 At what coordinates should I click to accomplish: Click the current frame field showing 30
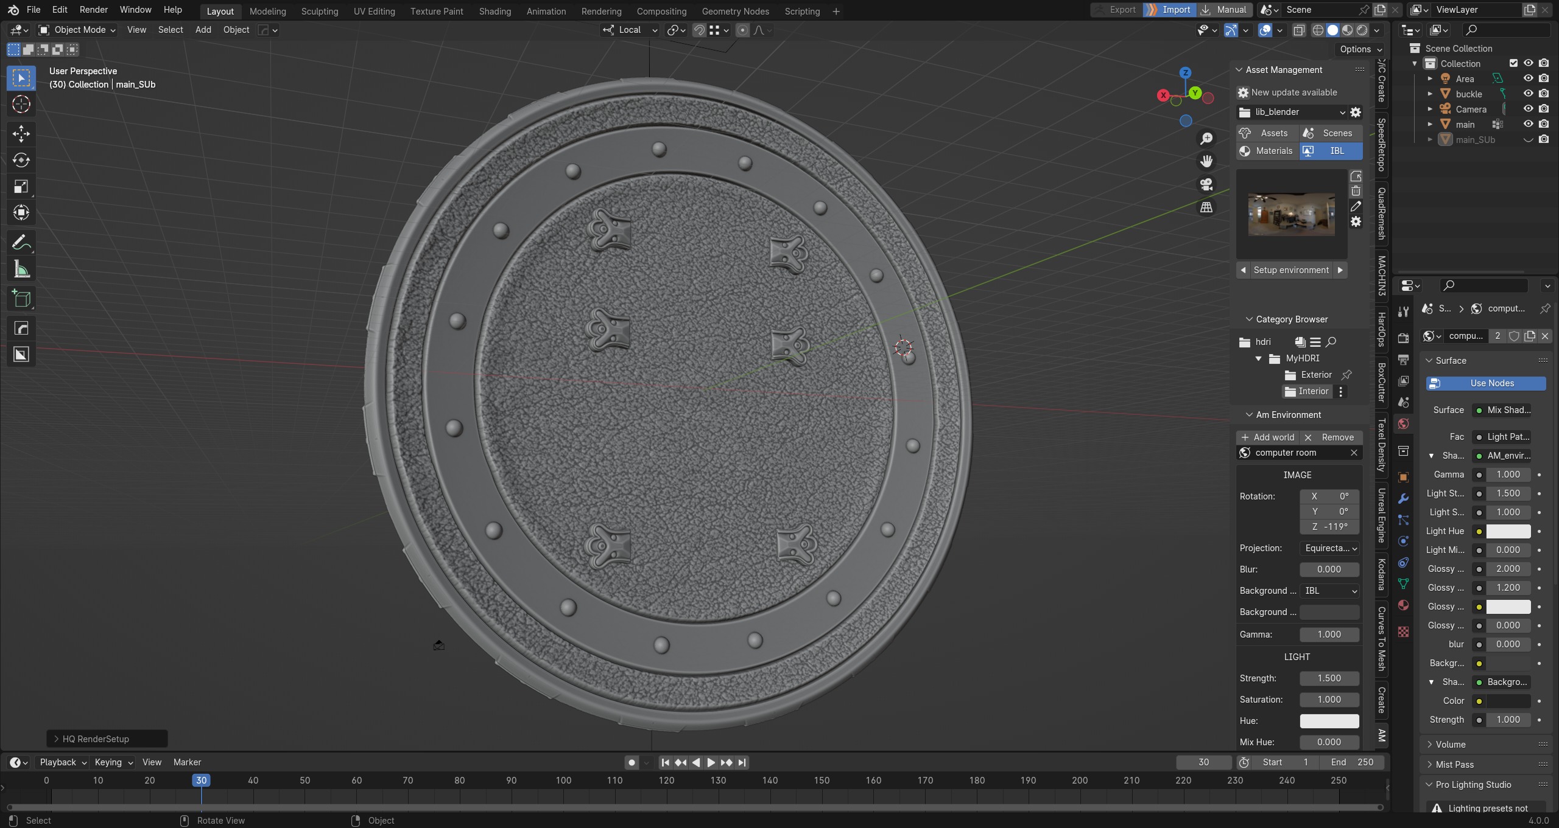(x=1203, y=762)
